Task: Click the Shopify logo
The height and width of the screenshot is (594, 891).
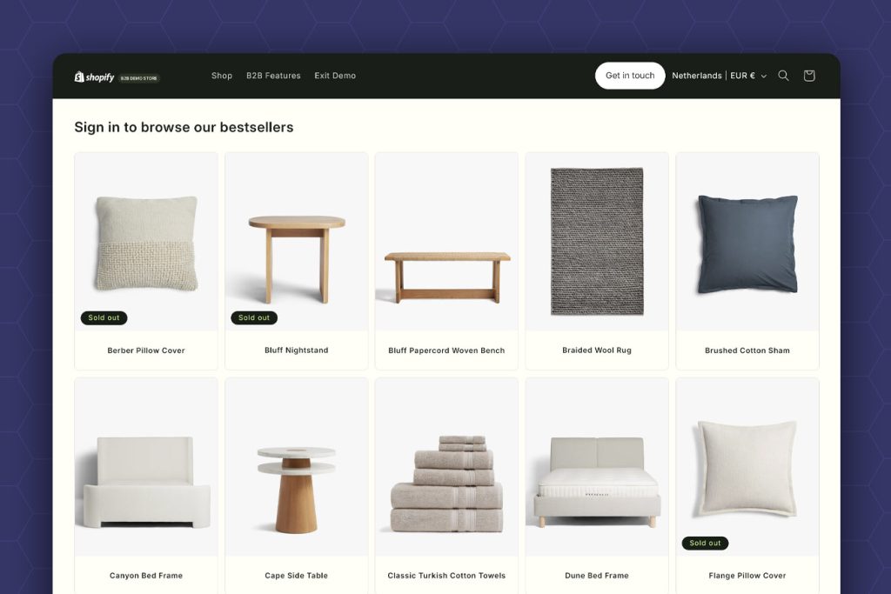Action: (94, 77)
